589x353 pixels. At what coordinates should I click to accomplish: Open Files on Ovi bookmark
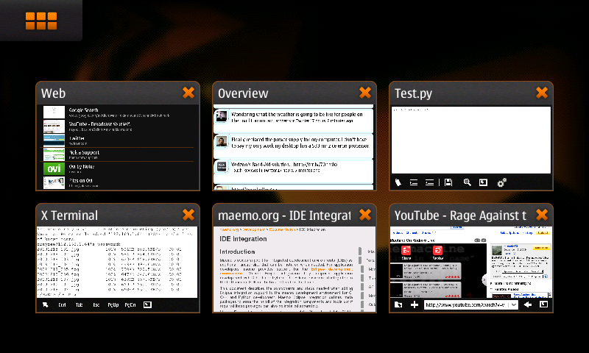(x=118, y=182)
